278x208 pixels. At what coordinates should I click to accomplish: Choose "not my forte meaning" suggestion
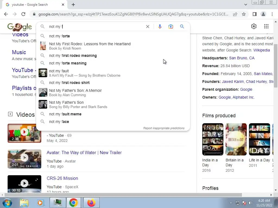click(x=113, y=63)
